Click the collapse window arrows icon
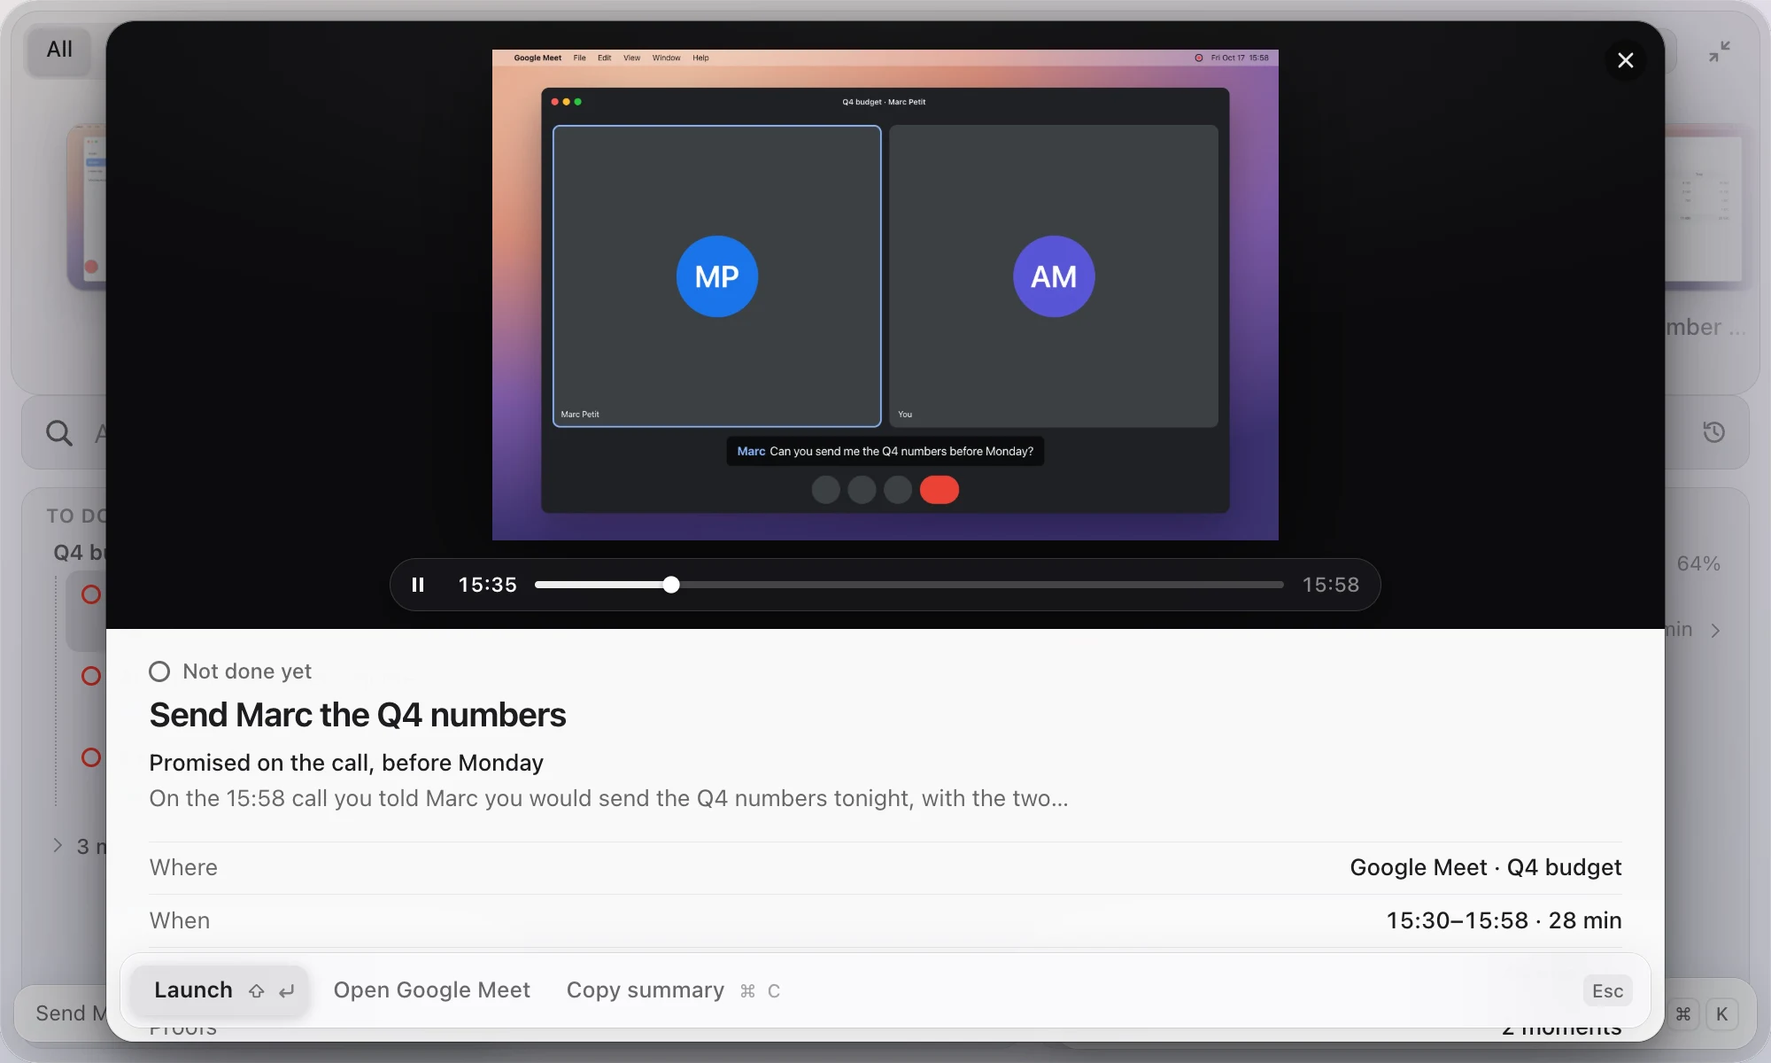The height and width of the screenshot is (1063, 1771). [x=1720, y=51]
